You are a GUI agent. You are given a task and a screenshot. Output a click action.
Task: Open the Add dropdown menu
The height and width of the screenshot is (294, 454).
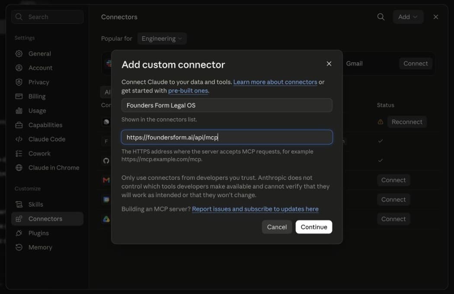(408, 17)
